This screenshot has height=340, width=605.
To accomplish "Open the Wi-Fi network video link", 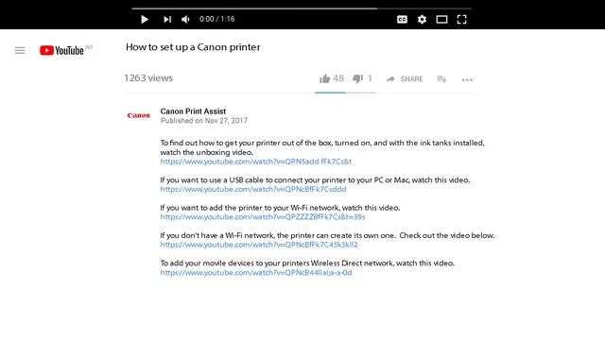I will pyautogui.click(x=263, y=217).
